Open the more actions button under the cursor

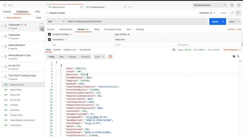click(42, 29)
